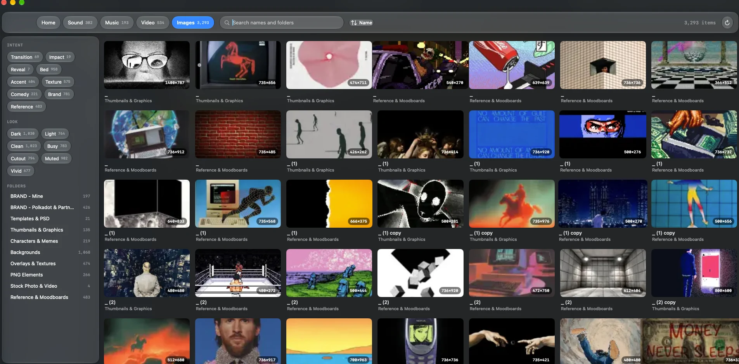Select the boxing ring 480×272 thumbnail
Viewport: 739px width, 364px height.
(238, 273)
